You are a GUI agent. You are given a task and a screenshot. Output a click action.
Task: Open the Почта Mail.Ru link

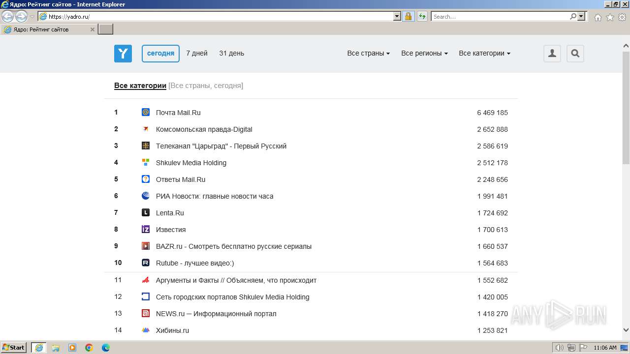click(x=178, y=113)
